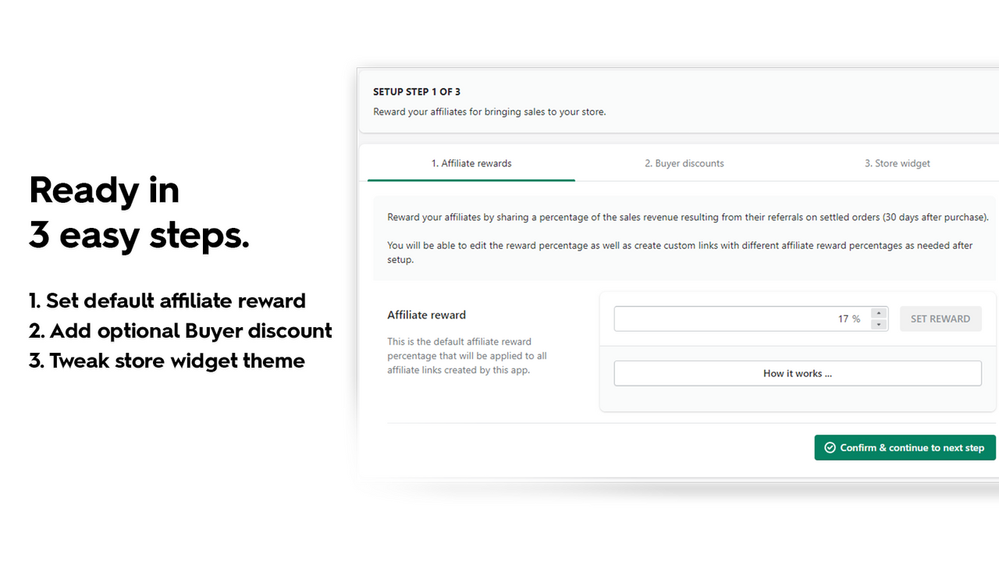999x562 pixels.
Task: Click the circled checkmark icon on the confirm button
Action: 830,447
